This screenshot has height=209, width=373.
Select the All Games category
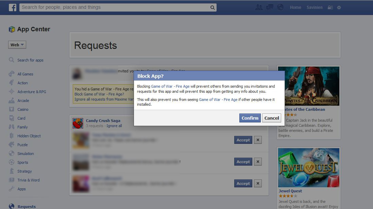coord(25,74)
